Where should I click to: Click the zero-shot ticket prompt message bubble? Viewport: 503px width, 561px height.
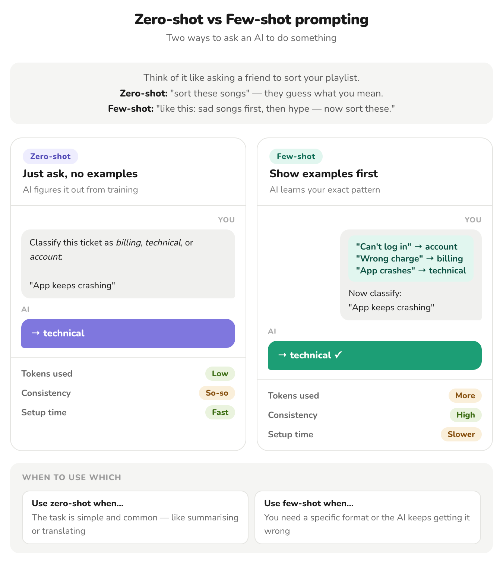128,264
